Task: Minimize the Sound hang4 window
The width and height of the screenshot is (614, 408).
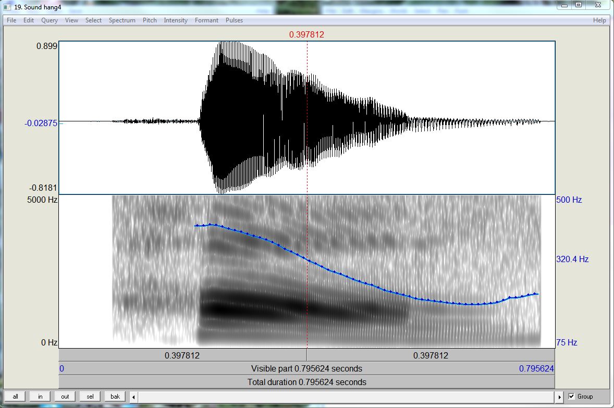Action: [564, 6]
